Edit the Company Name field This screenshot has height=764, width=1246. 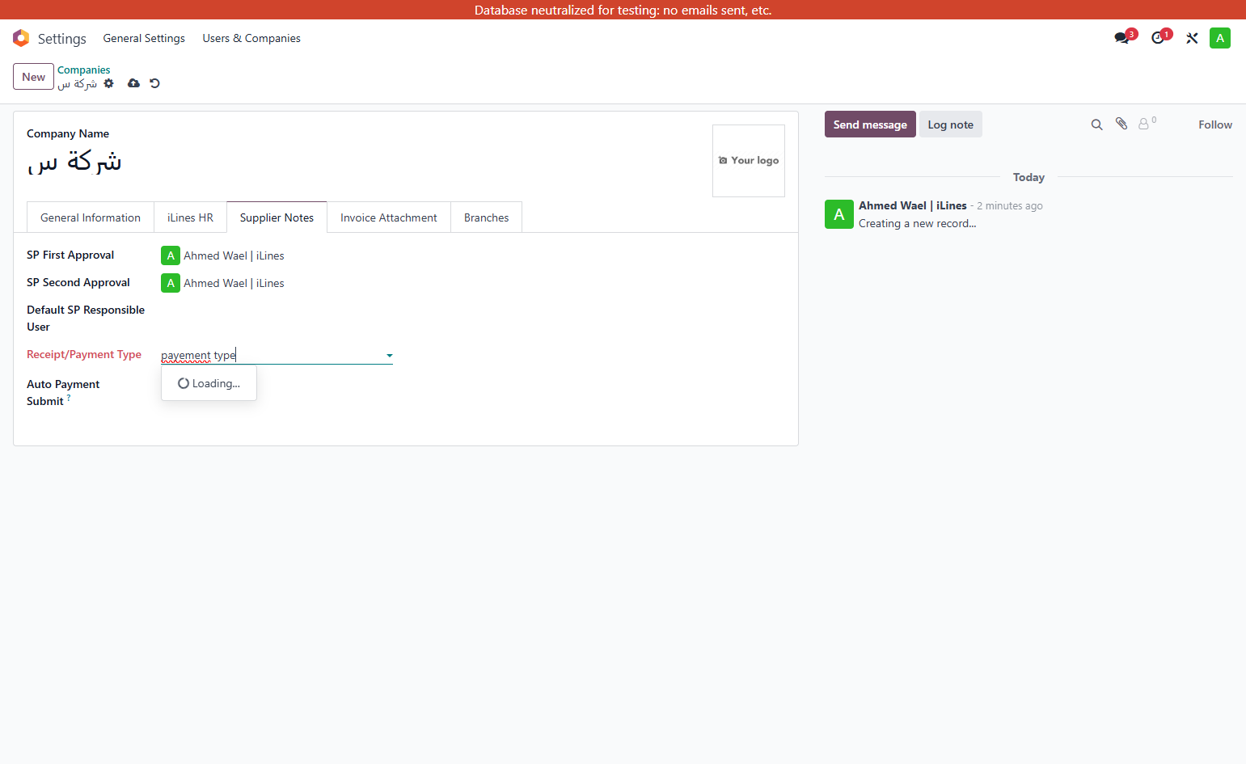click(x=364, y=163)
